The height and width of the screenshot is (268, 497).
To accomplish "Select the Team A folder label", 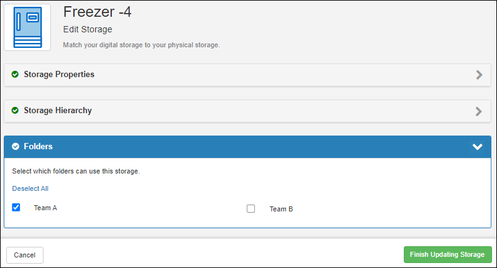I will click(45, 208).
